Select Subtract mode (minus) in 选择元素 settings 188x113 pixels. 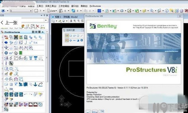(x=74, y=41)
